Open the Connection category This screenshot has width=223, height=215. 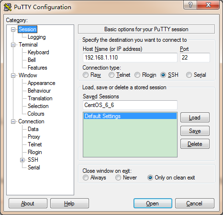tap(31, 121)
